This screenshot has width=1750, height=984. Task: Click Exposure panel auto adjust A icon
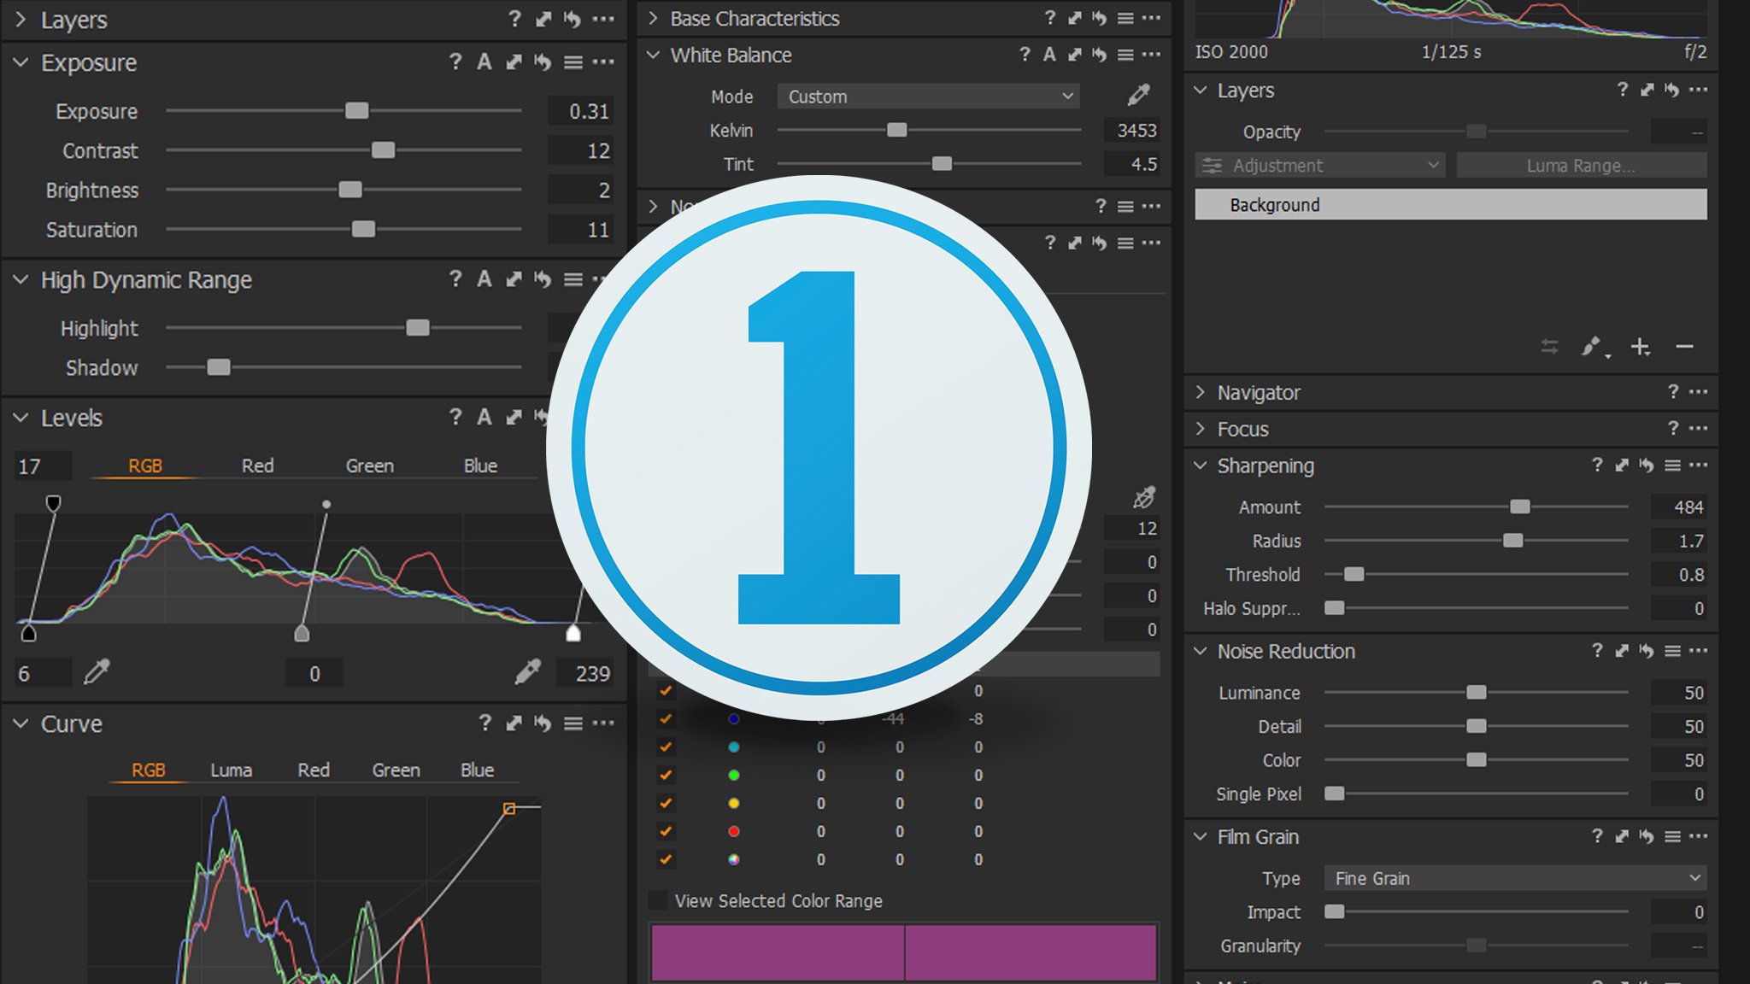click(x=484, y=62)
